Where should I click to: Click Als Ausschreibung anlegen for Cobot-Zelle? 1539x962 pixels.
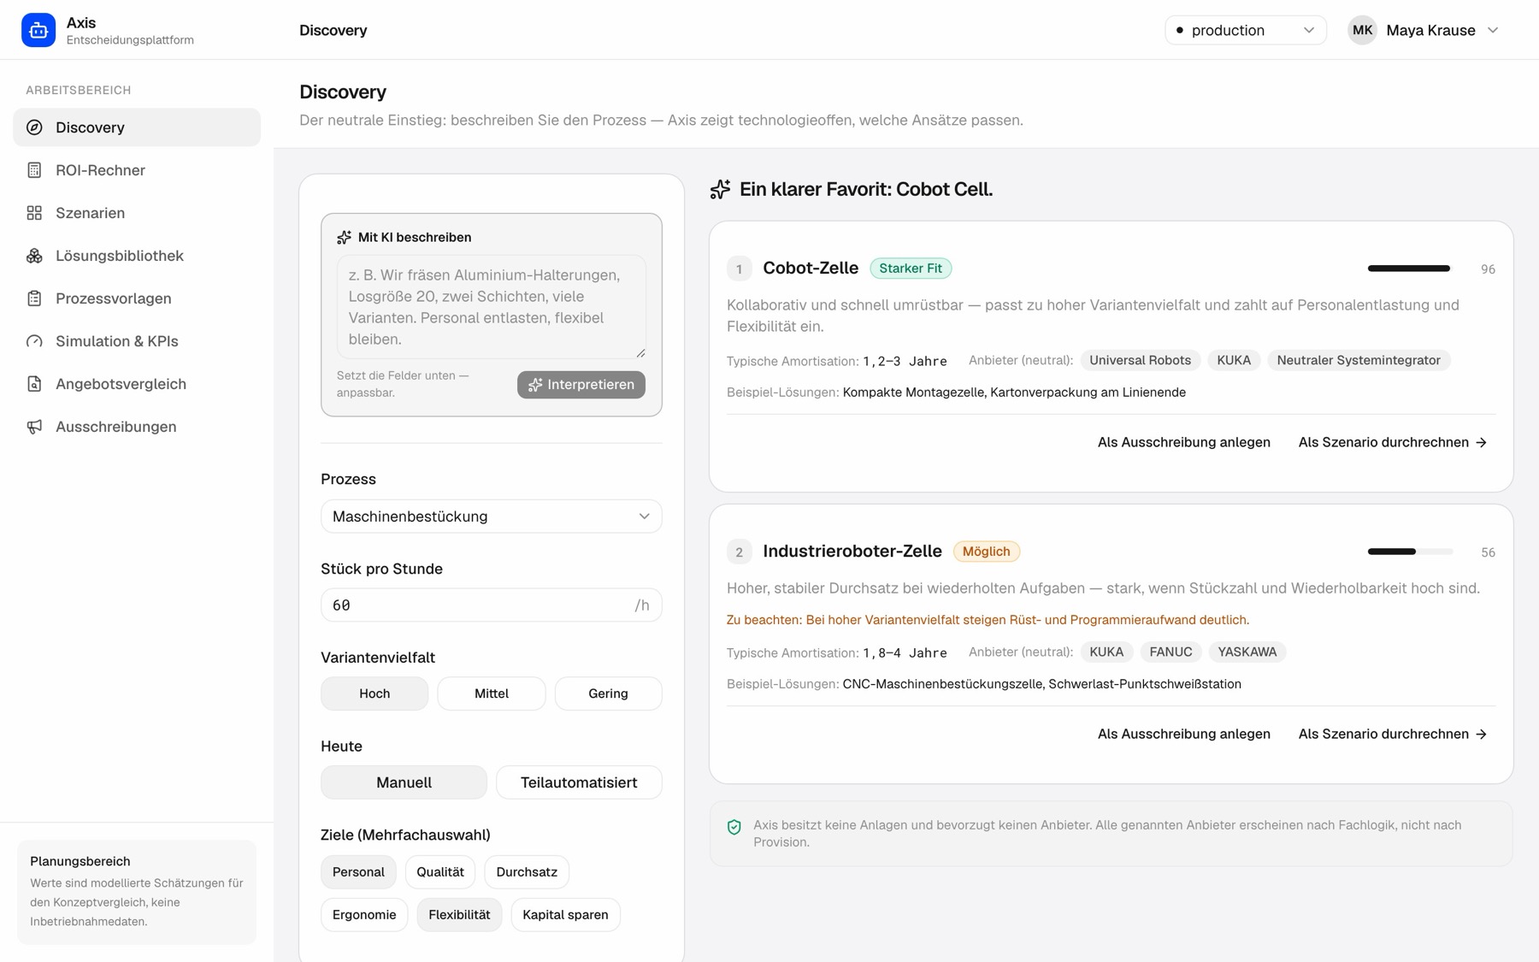(x=1183, y=442)
